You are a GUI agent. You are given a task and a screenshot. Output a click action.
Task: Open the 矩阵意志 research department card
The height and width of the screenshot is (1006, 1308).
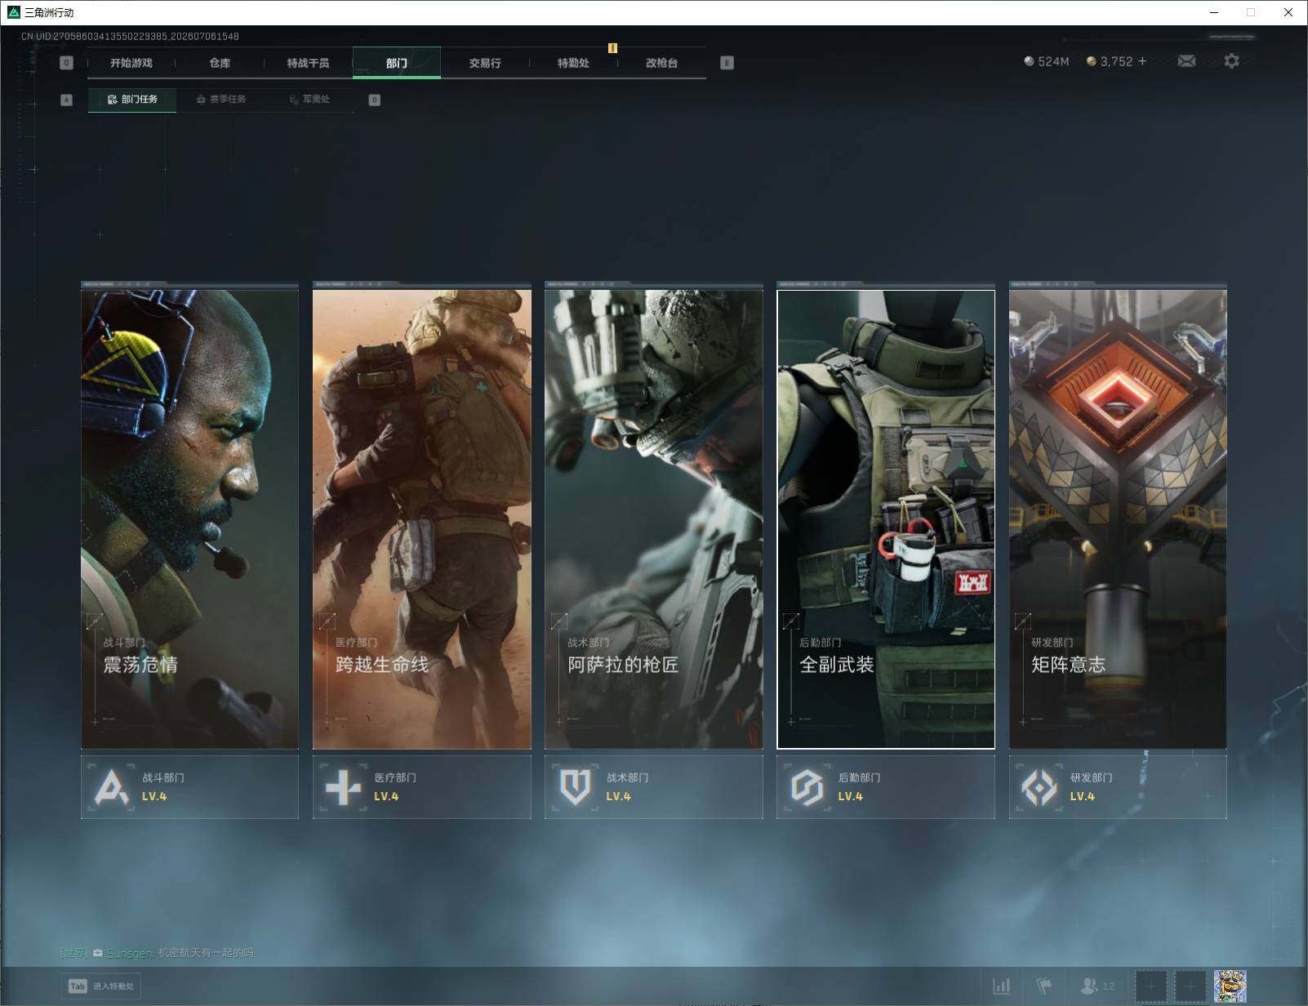(x=1118, y=519)
